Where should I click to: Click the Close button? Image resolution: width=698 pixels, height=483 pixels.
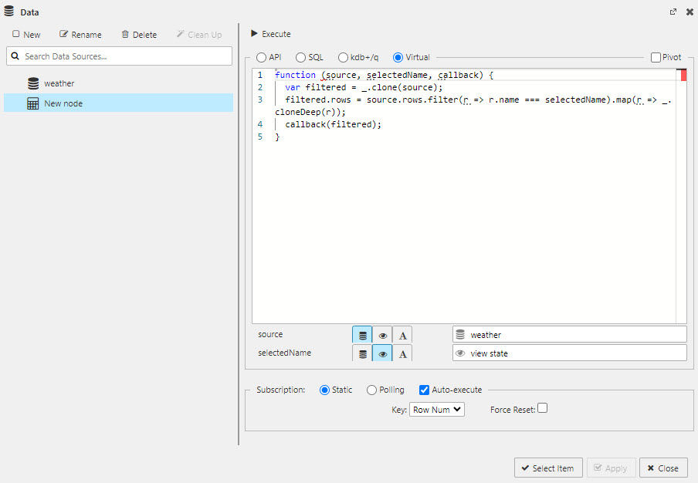point(663,468)
